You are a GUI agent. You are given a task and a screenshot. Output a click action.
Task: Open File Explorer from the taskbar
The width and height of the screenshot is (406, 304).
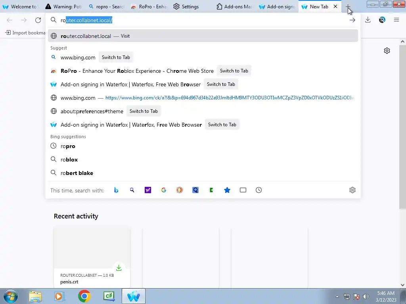[35, 296]
